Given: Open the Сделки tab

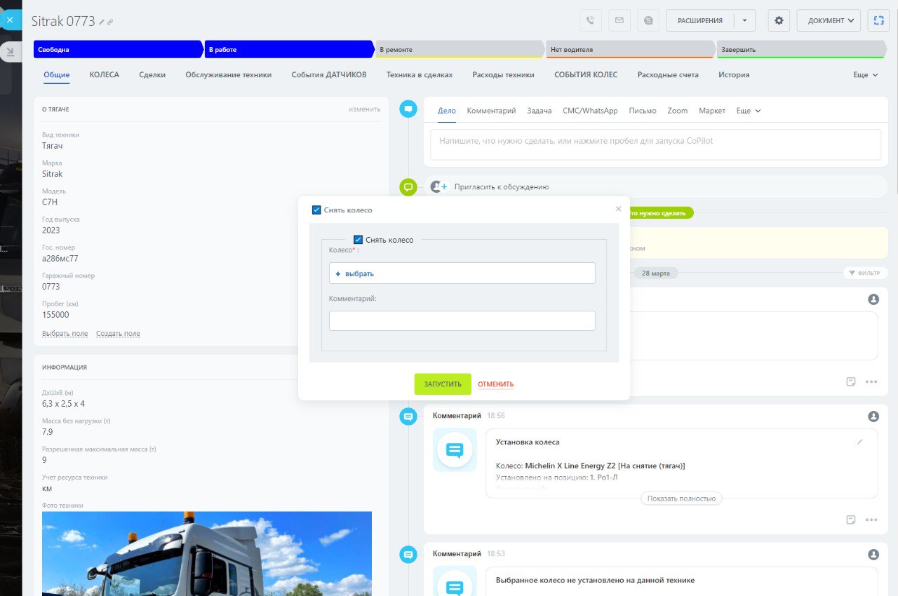Looking at the screenshot, I should (x=152, y=74).
